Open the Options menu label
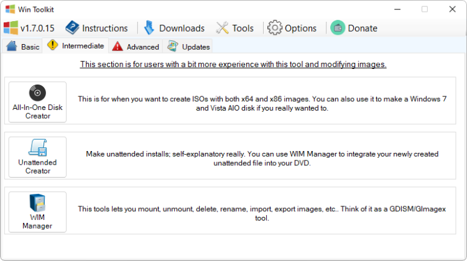 click(300, 28)
